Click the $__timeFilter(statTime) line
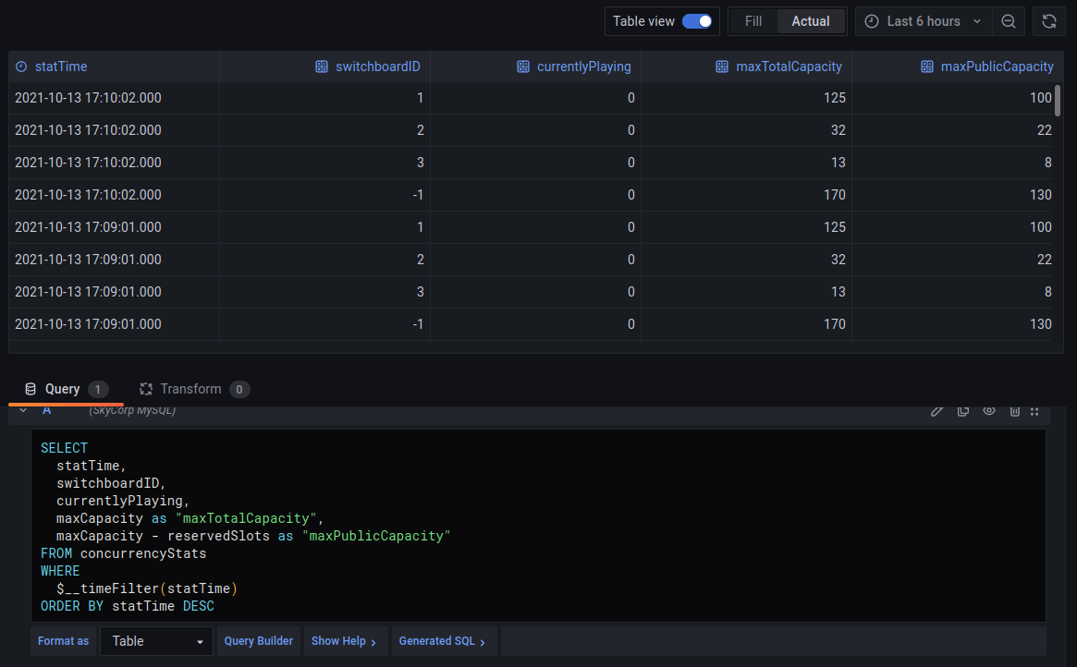 point(147,588)
